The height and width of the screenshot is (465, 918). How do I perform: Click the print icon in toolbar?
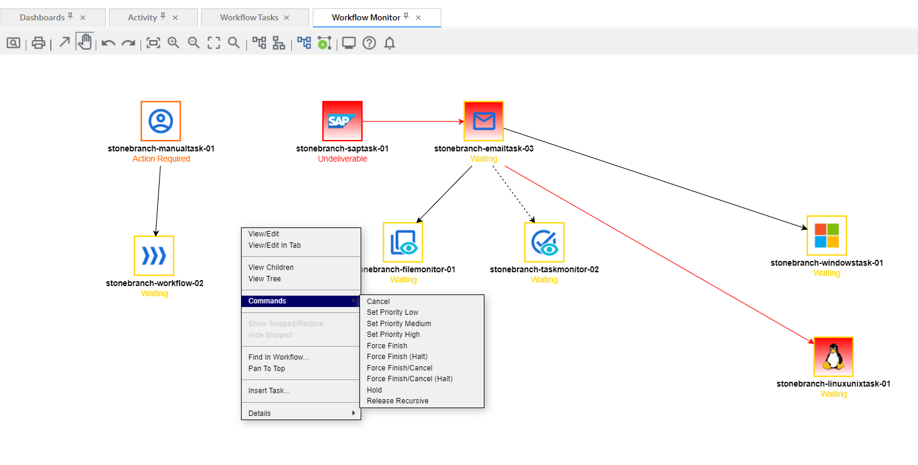point(39,43)
